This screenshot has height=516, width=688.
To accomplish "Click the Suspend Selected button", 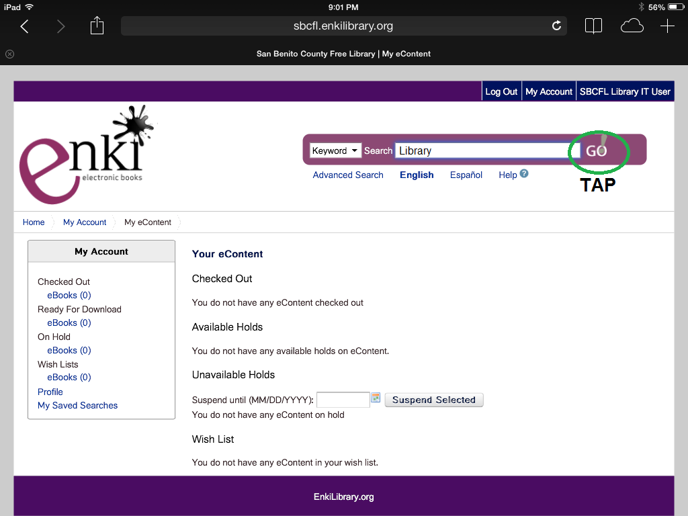I will click(434, 400).
